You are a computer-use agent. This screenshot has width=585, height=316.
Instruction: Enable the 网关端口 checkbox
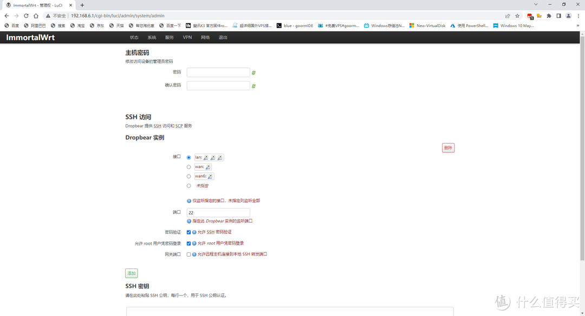click(188, 254)
